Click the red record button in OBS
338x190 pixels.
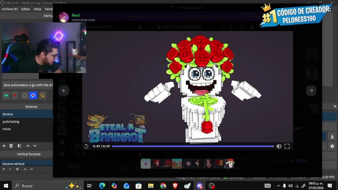coord(15,95)
